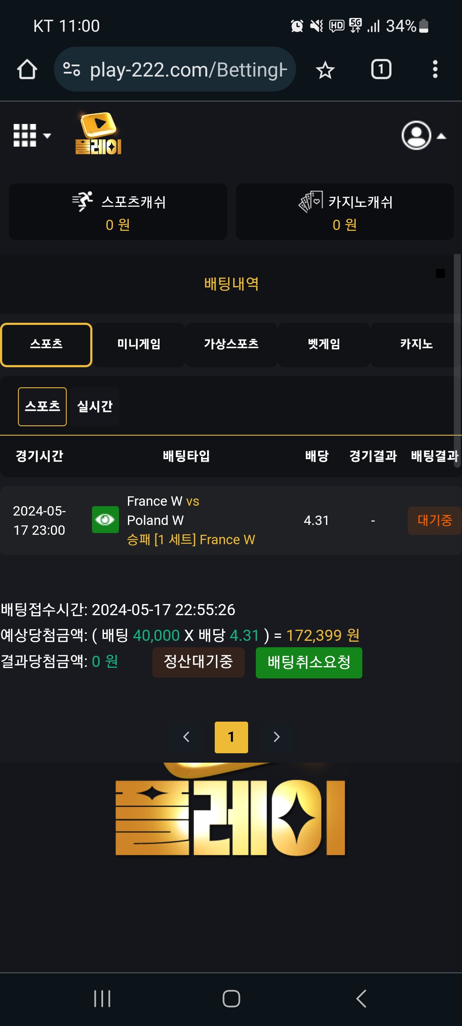Image resolution: width=462 pixels, height=1026 pixels.
Task: Click the gold play logo at top
Action: pyautogui.click(x=98, y=133)
